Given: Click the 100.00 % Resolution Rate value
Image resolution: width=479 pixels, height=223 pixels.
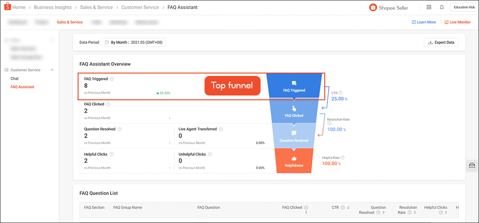Looking at the screenshot, I should tap(337, 129).
